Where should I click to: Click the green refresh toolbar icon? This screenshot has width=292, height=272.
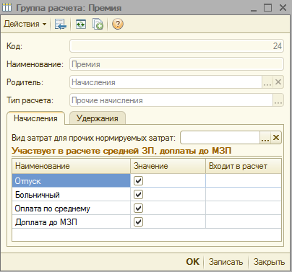pos(81,24)
